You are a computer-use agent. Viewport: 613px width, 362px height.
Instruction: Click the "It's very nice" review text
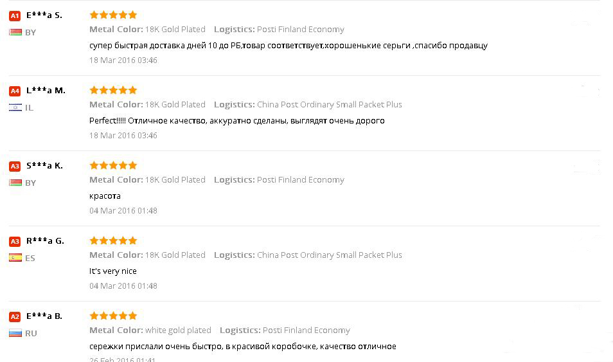tap(113, 271)
